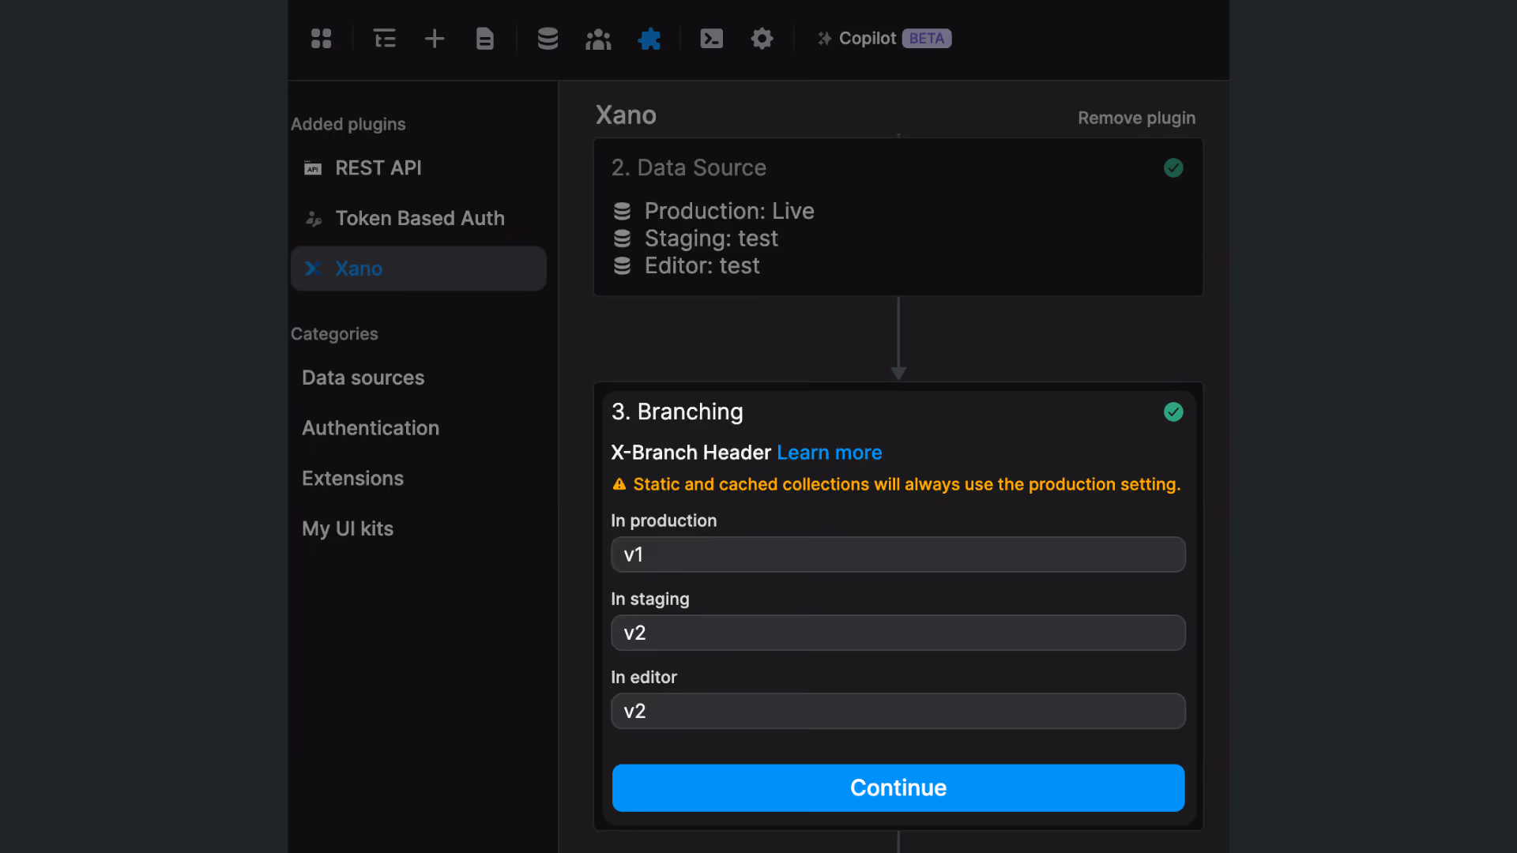Viewport: 1517px width, 853px height.
Task: Click Editor: test database icon
Action: (x=623, y=266)
